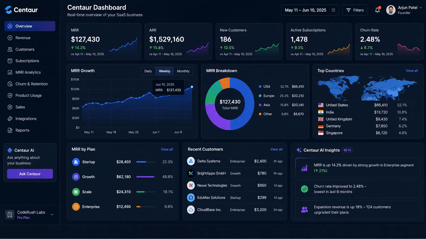426x239 pixels.
Task: Click the Startup plan progress bar
Action: pos(146,162)
